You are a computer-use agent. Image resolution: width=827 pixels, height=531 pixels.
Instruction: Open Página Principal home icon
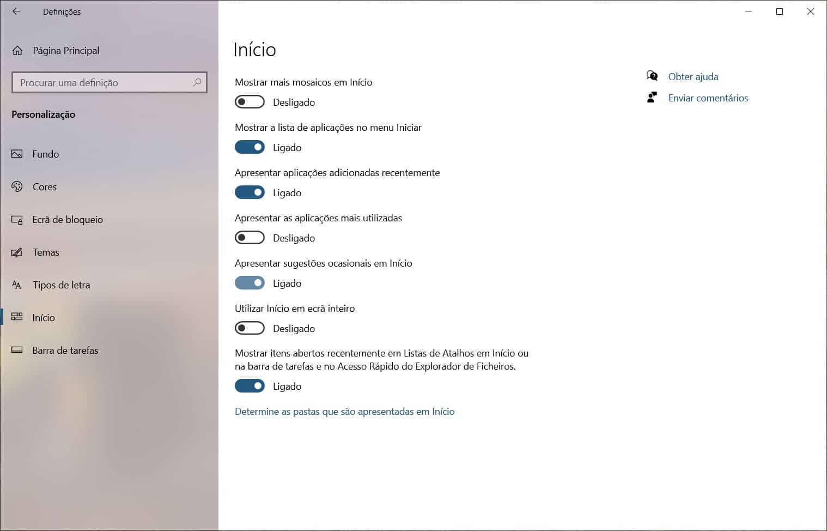(x=17, y=51)
